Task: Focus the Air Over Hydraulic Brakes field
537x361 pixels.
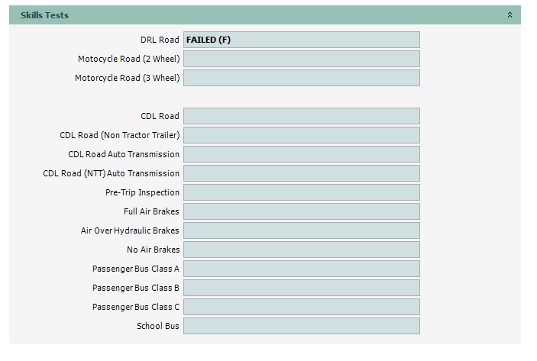Action: pyautogui.click(x=301, y=230)
